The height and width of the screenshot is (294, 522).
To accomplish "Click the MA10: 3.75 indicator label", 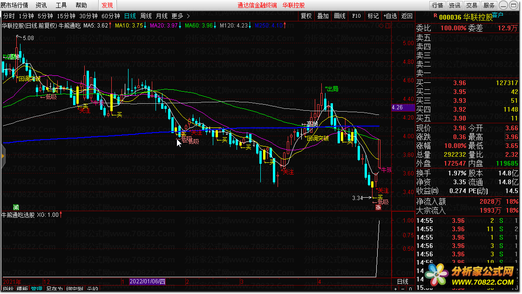I will pyautogui.click(x=130, y=26).
